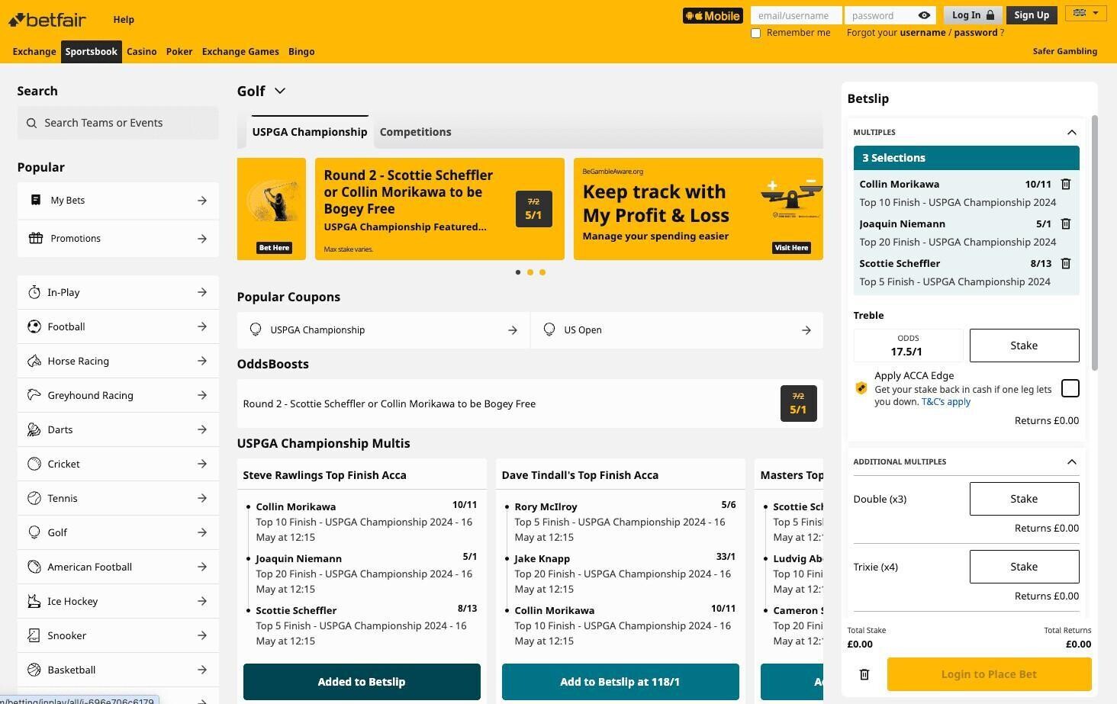Open the Exchange Games tab
This screenshot has height=704, width=1117.
pyautogui.click(x=240, y=51)
